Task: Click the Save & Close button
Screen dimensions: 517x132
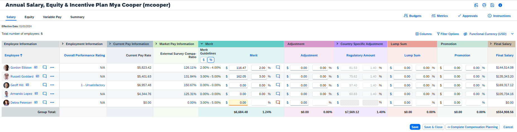Action: 433,127
